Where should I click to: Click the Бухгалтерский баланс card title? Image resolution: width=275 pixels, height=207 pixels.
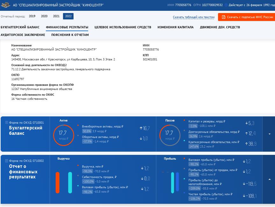[25, 131]
